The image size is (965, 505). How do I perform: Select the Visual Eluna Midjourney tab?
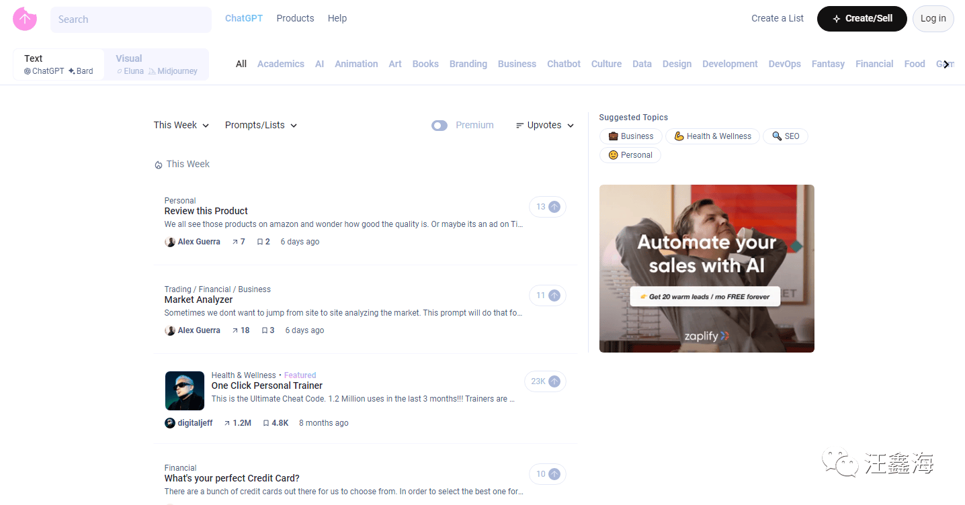point(157,64)
